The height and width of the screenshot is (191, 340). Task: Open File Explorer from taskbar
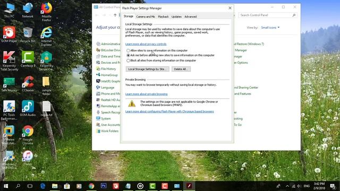pos(55,186)
